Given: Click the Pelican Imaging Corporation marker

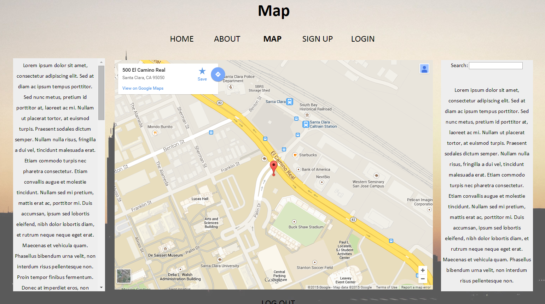Looking at the screenshot, I should (429, 210).
